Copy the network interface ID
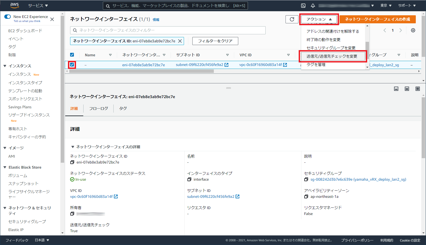 click(x=72, y=162)
